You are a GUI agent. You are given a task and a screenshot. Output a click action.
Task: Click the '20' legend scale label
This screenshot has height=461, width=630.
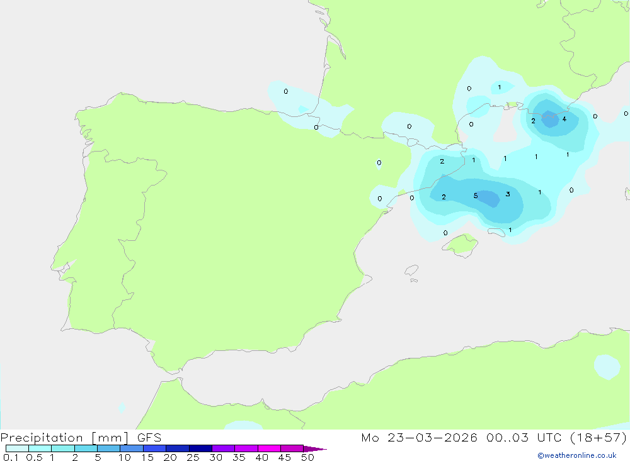(x=170, y=457)
